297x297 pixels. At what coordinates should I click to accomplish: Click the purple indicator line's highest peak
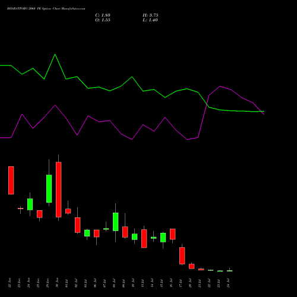(x=220, y=86)
